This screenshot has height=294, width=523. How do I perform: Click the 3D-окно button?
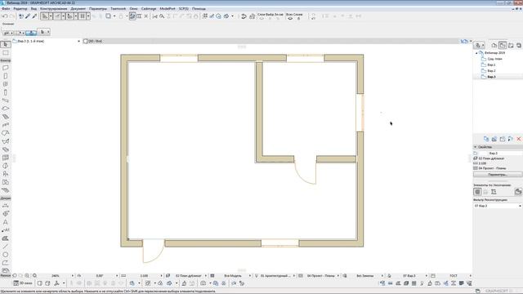point(23,283)
